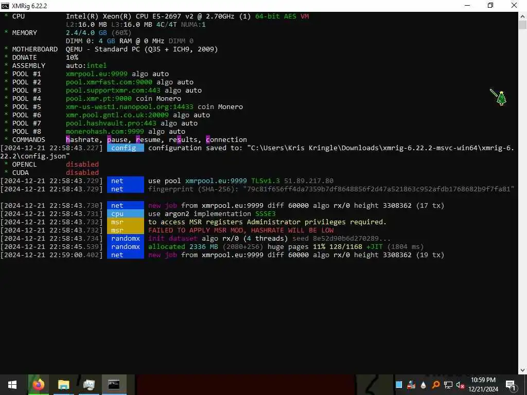527x395 pixels.
Task: Click the 'pause' command word
Action: pyautogui.click(x=117, y=140)
